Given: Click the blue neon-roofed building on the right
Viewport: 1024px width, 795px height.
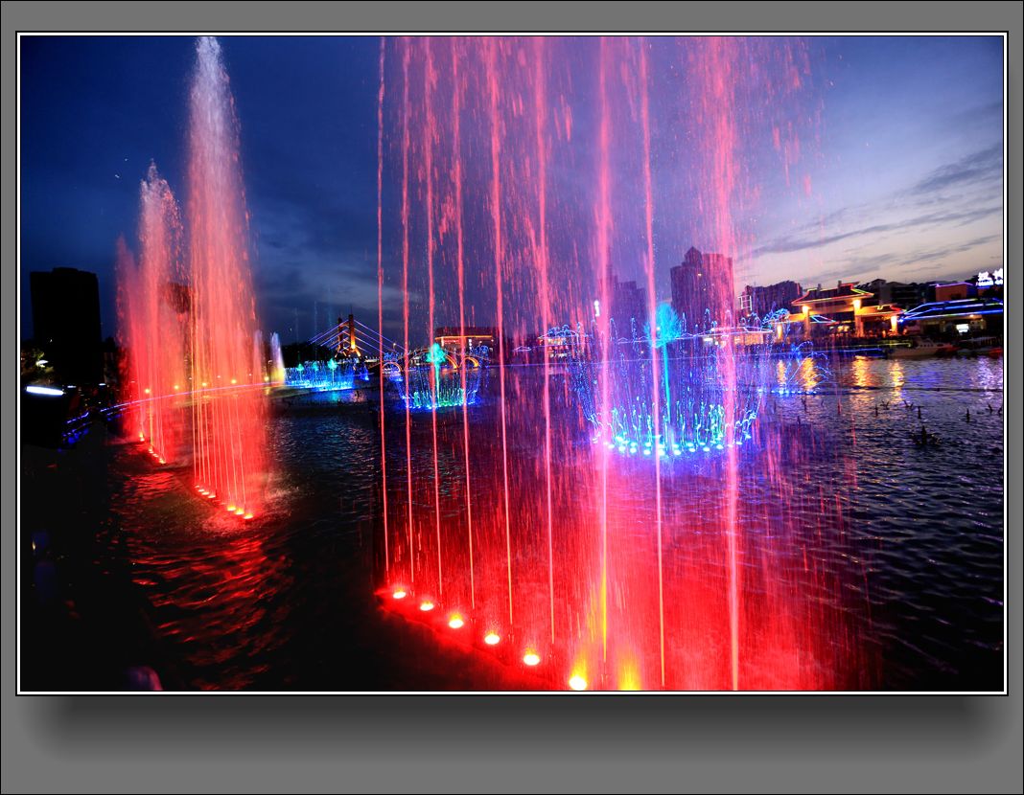Looking at the screenshot, I should coord(952,312).
